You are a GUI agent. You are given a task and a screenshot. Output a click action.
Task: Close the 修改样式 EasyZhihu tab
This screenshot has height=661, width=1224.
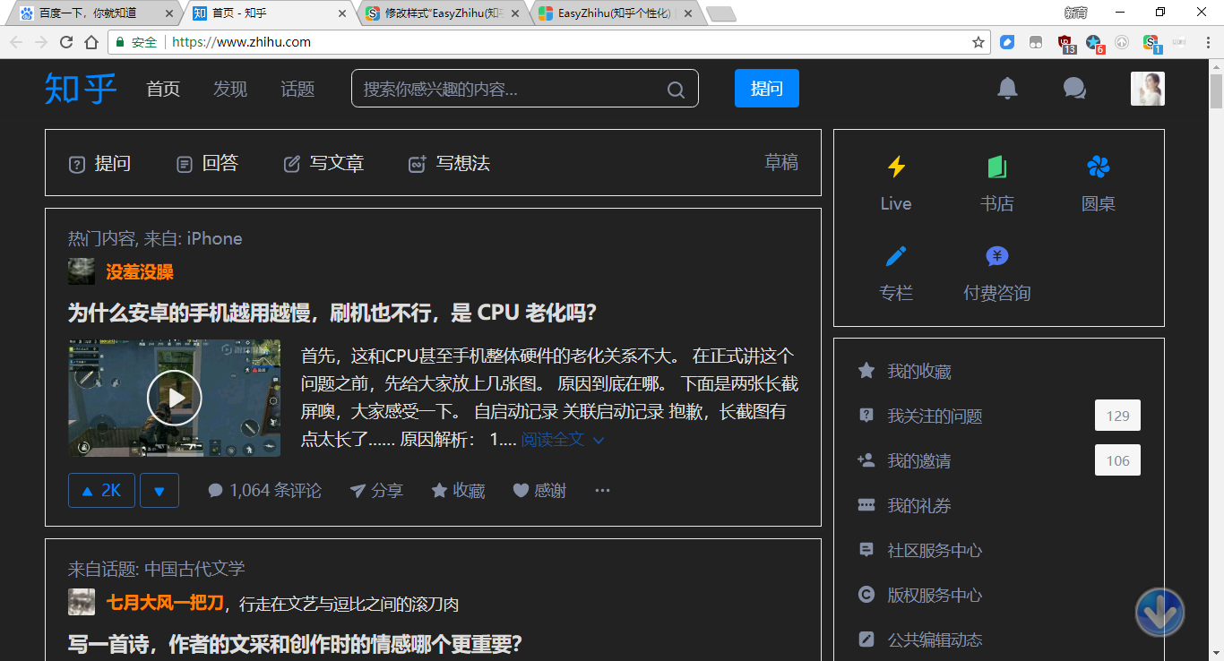515,13
